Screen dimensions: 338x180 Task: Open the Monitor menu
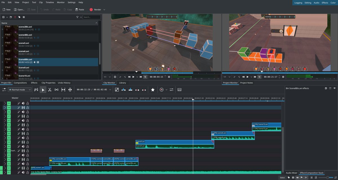61,2
